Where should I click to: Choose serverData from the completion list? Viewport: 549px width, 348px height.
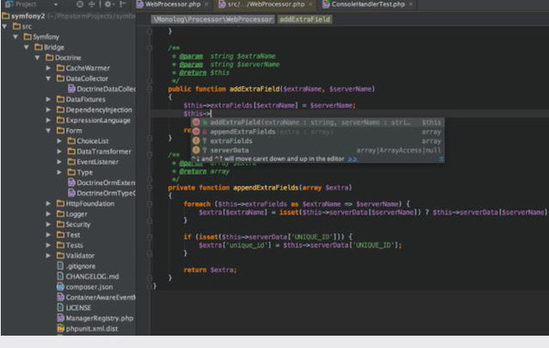[x=318, y=150]
